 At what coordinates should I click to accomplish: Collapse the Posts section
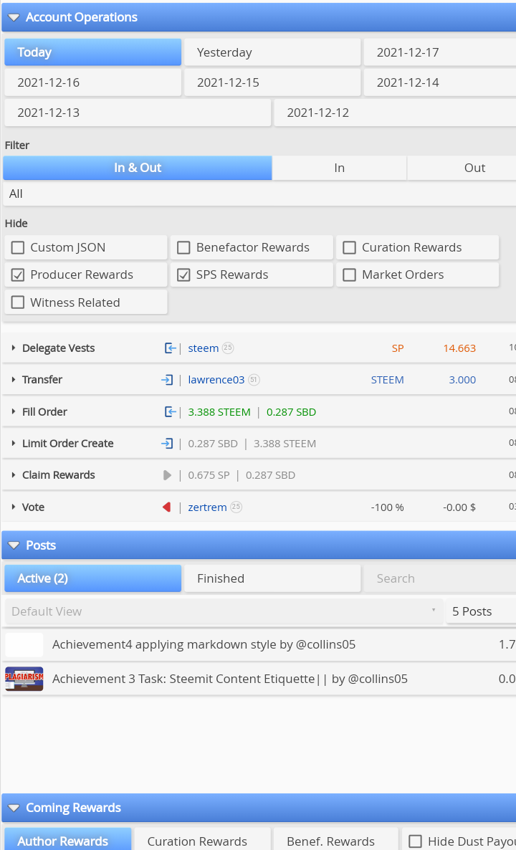(14, 545)
